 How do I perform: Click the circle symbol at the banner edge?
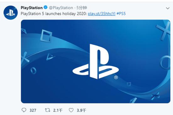(165, 63)
